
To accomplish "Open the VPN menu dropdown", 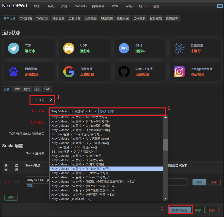I will click(x=116, y=6).
